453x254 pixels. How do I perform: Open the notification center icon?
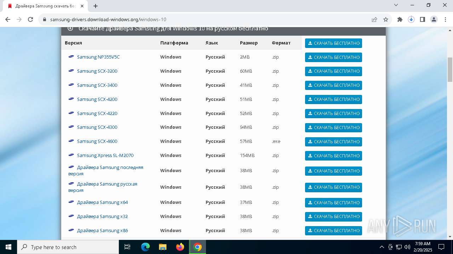(x=441, y=247)
